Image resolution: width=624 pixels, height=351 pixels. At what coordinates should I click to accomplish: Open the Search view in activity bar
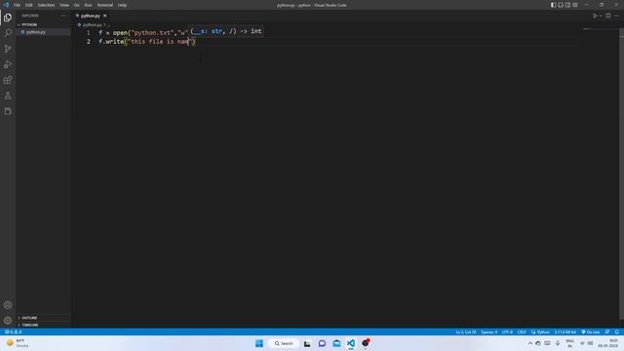pyautogui.click(x=8, y=32)
